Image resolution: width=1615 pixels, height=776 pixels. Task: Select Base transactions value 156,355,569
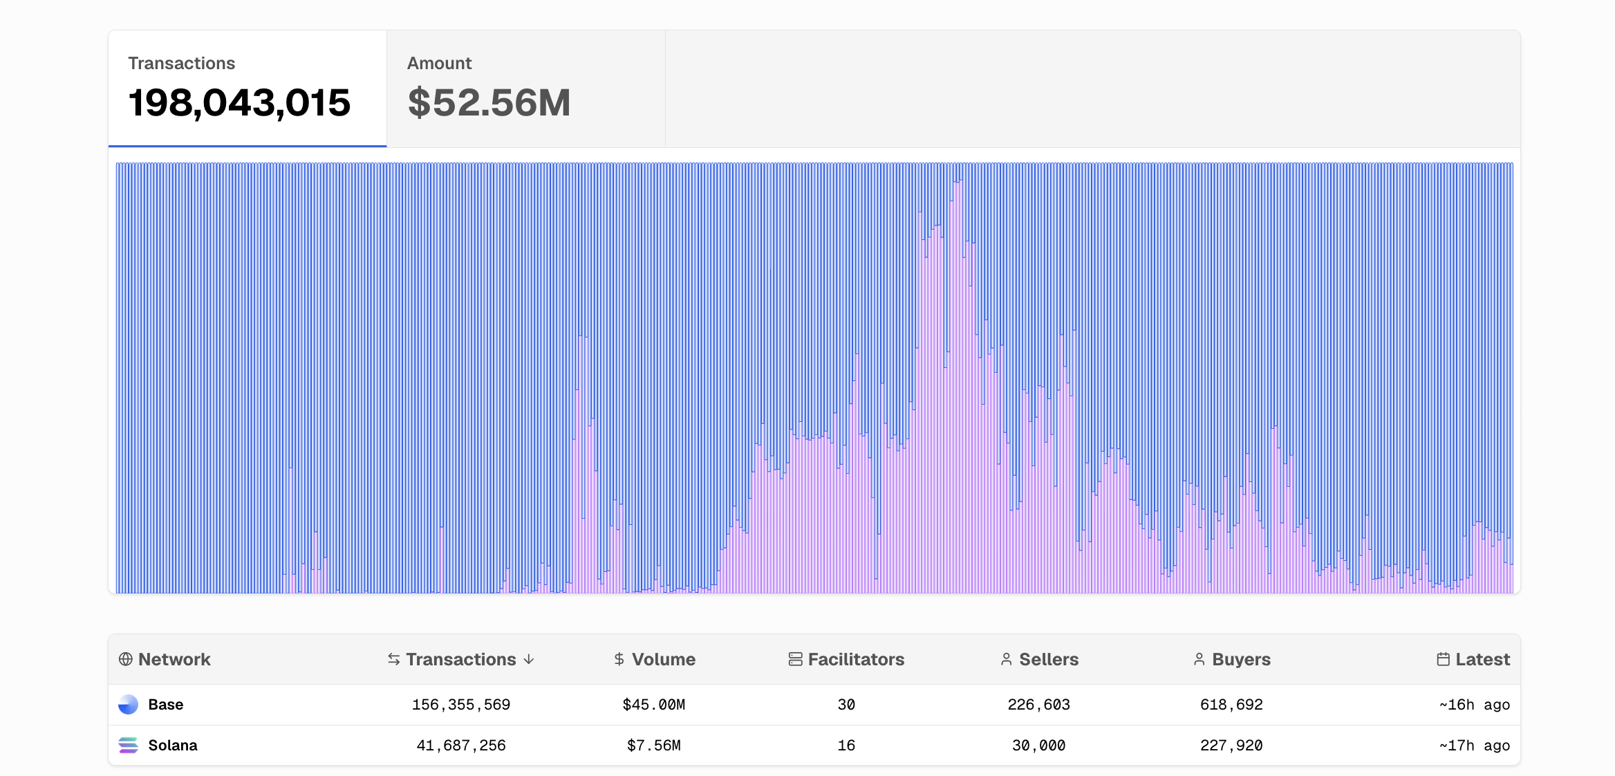tap(461, 705)
